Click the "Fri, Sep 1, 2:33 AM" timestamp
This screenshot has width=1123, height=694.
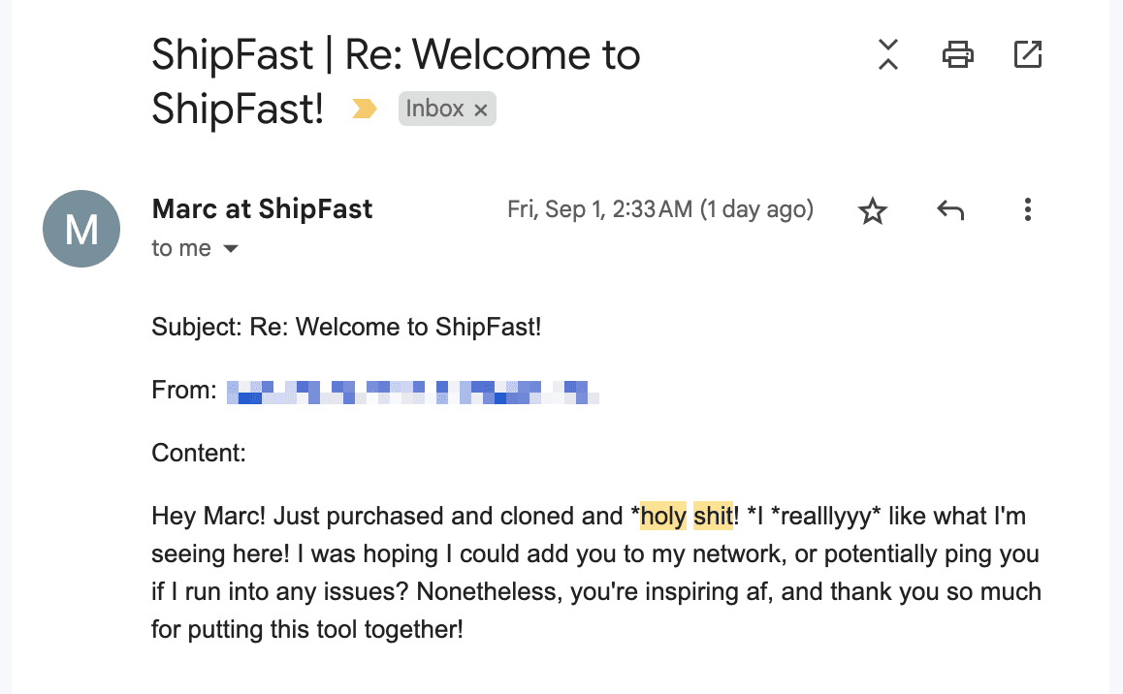(x=659, y=209)
